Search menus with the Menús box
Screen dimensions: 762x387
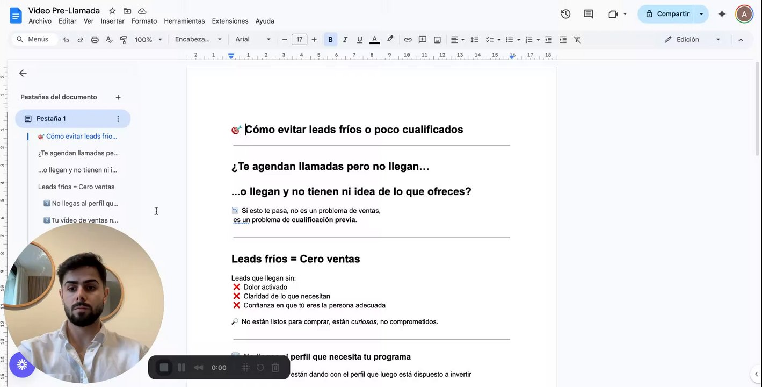point(33,40)
